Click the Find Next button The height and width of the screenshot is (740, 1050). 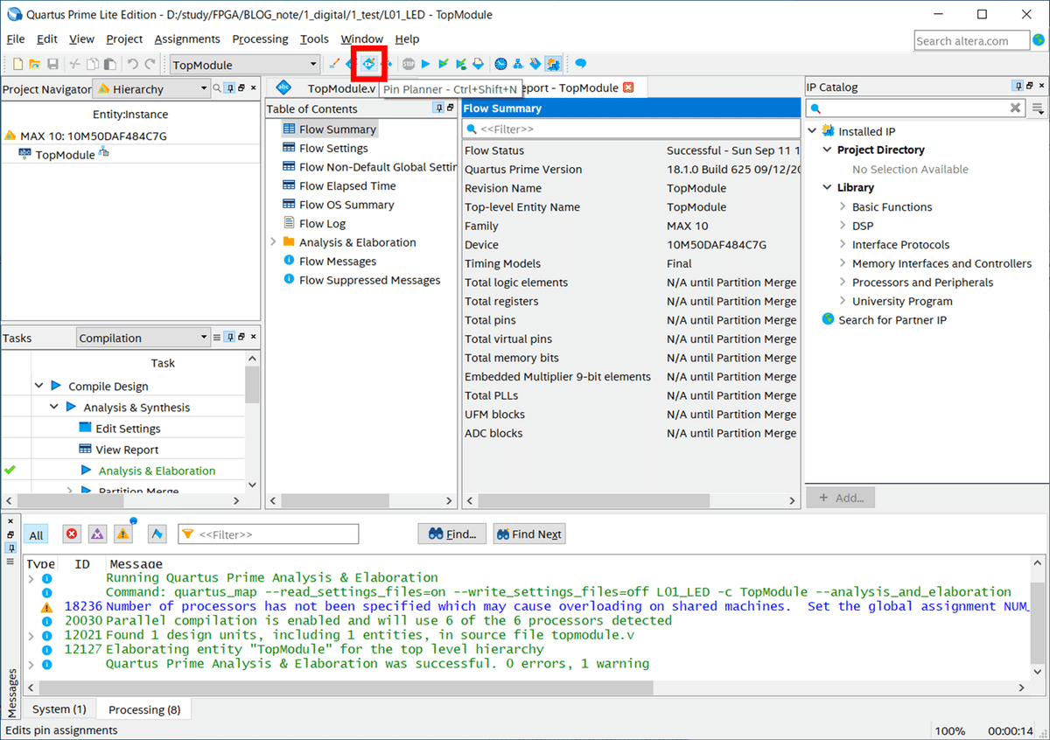pyautogui.click(x=528, y=534)
